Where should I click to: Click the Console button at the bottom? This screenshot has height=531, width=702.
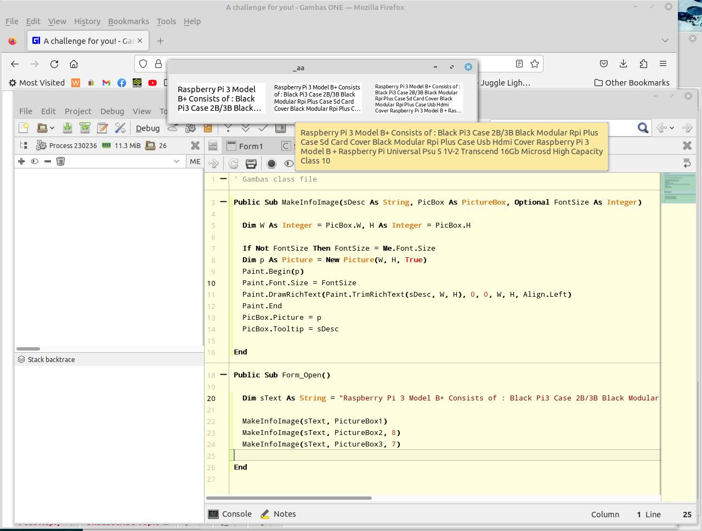[x=230, y=514]
